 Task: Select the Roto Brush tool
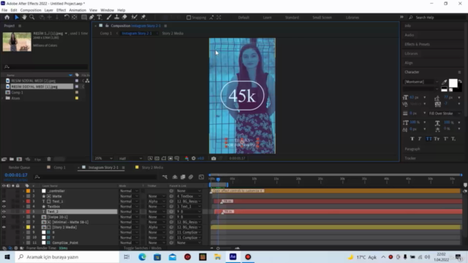tap(135, 18)
